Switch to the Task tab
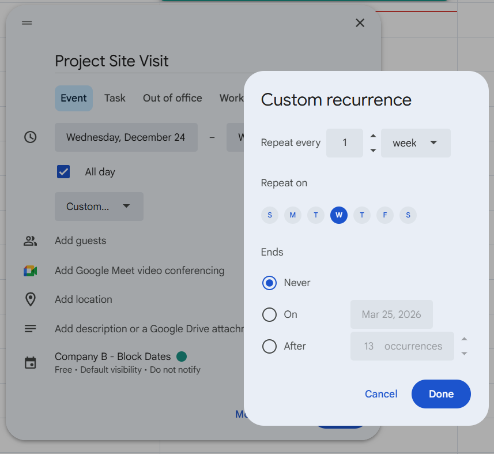This screenshot has width=494, height=454. coord(115,98)
